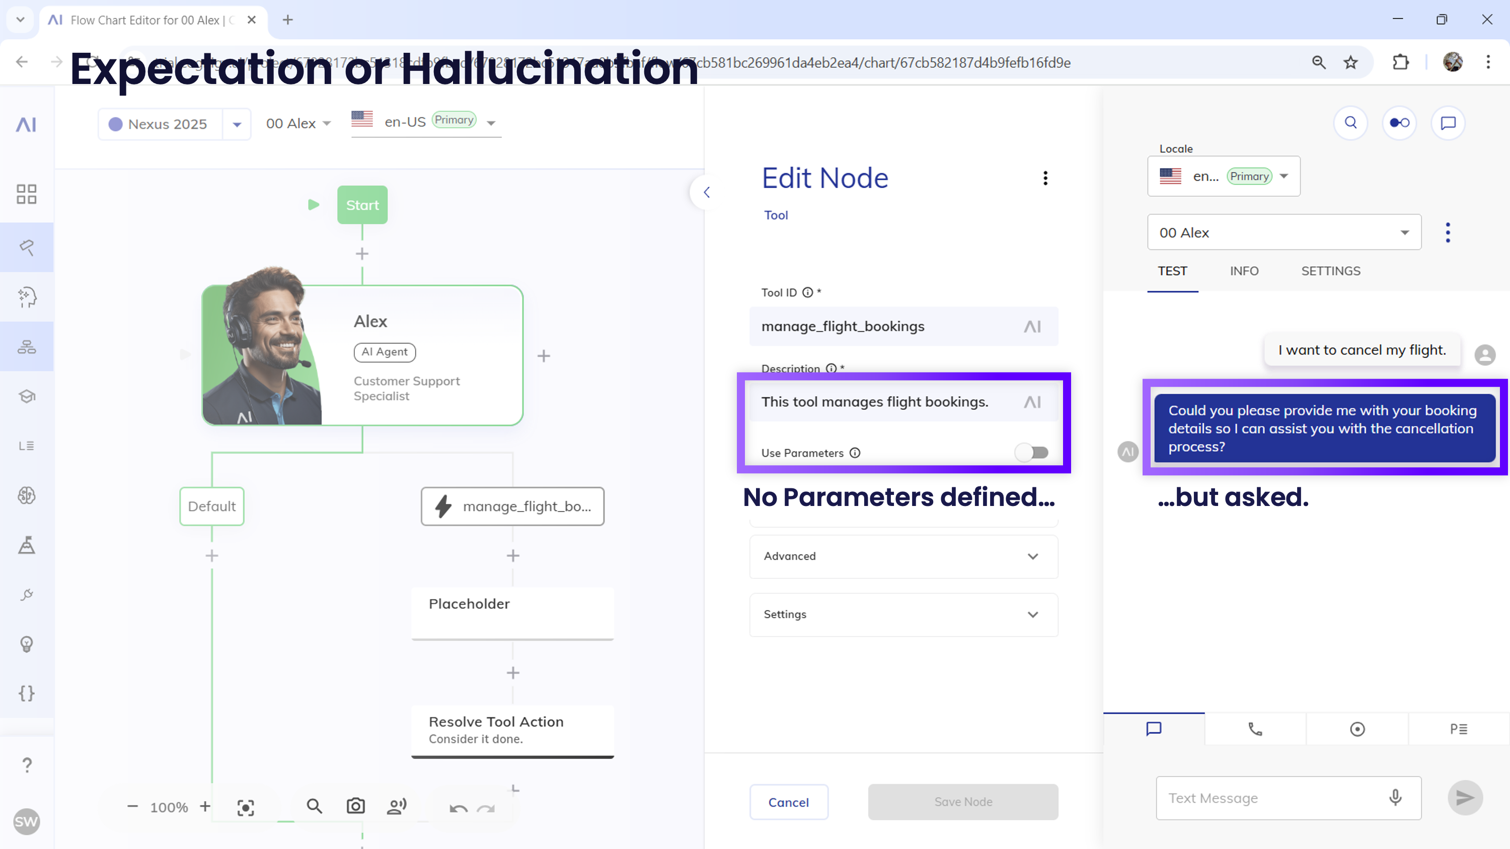
Task: Open the Nexus 2025 project dropdown arrow
Action: pos(237,124)
